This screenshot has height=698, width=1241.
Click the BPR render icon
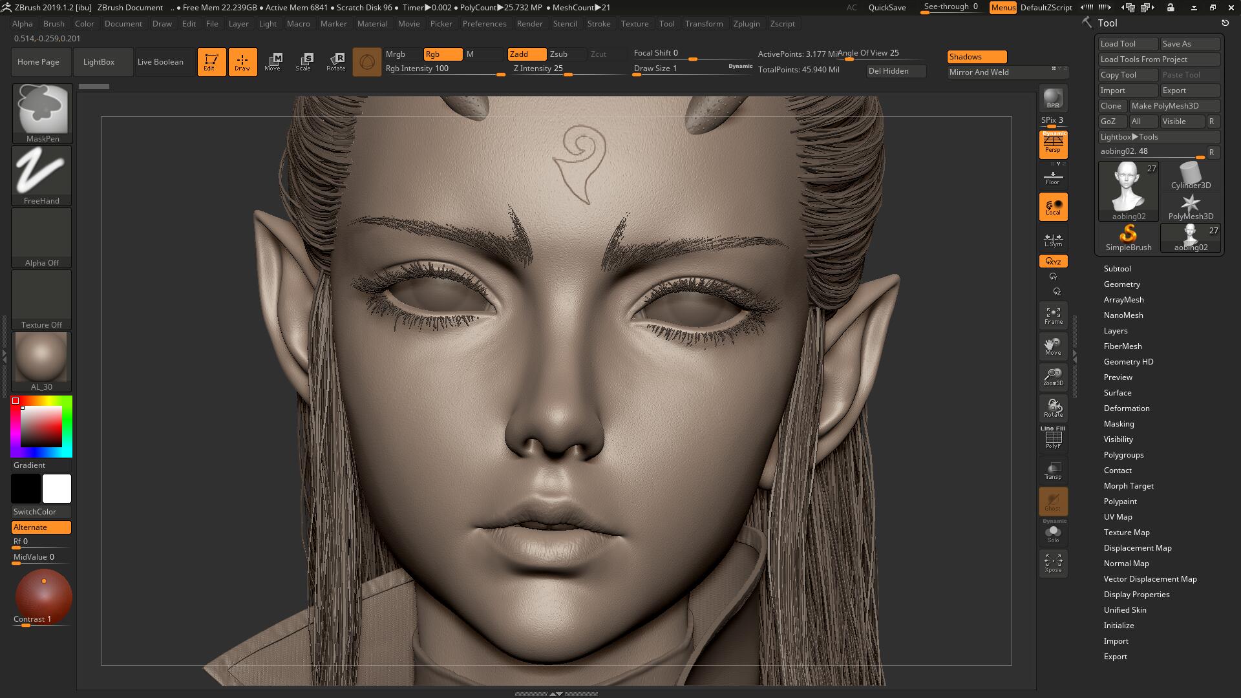(x=1053, y=98)
